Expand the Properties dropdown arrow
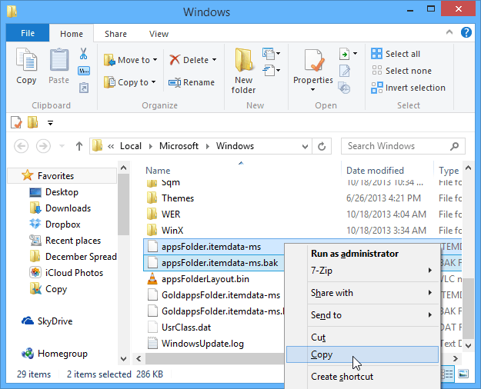This screenshot has width=481, height=389. 312,89
